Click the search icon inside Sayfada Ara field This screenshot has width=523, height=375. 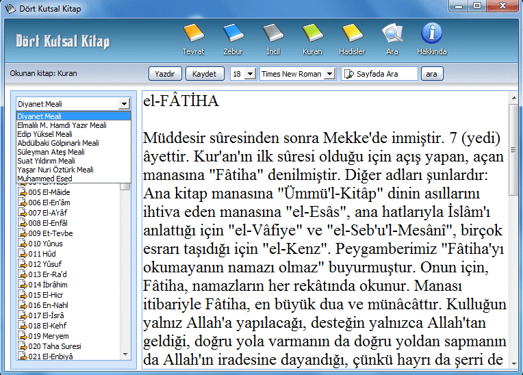tap(349, 74)
